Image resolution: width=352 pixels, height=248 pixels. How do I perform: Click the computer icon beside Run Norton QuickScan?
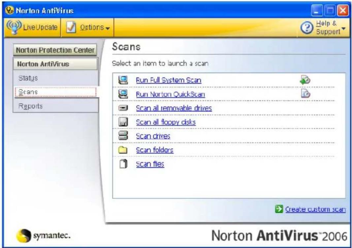click(x=123, y=94)
